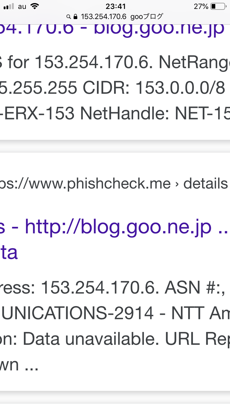Tap the magnifier icon in address bar
Viewport: 230px width, 410px height.
pyautogui.click(x=68, y=17)
